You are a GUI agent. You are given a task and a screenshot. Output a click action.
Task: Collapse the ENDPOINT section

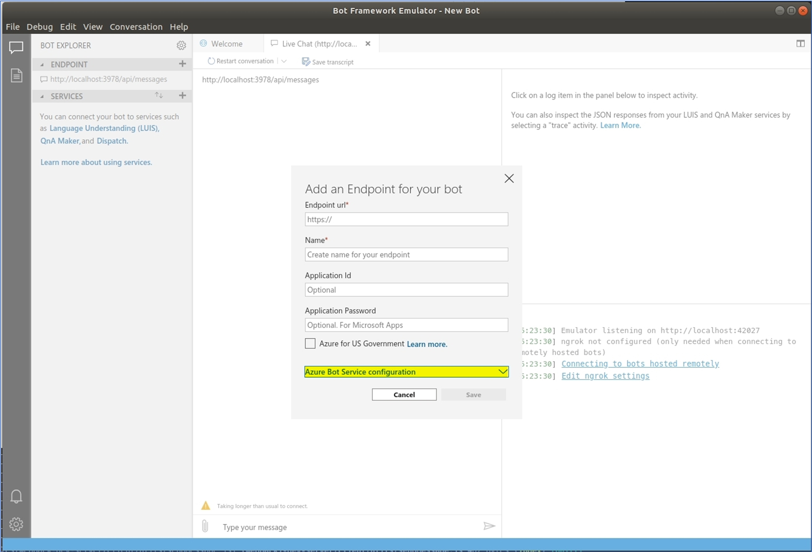click(42, 64)
